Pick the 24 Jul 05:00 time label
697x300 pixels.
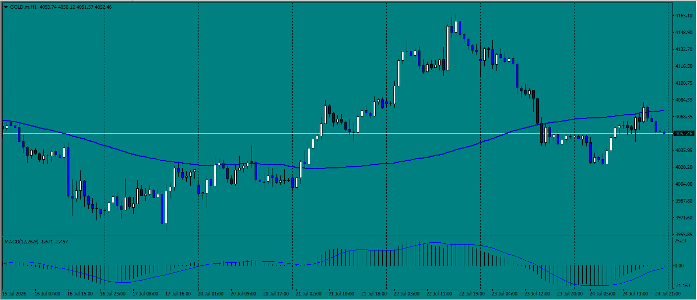point(603,294)
